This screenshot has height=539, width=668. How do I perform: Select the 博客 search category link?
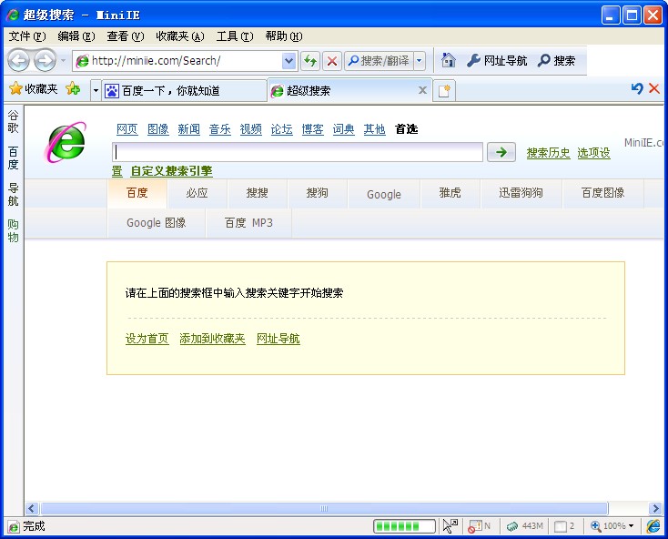313,129
